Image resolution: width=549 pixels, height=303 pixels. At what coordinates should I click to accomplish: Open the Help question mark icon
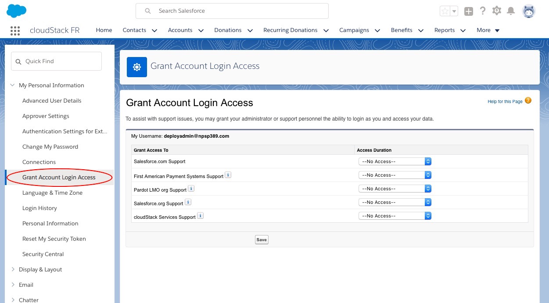tap(483, 11)
